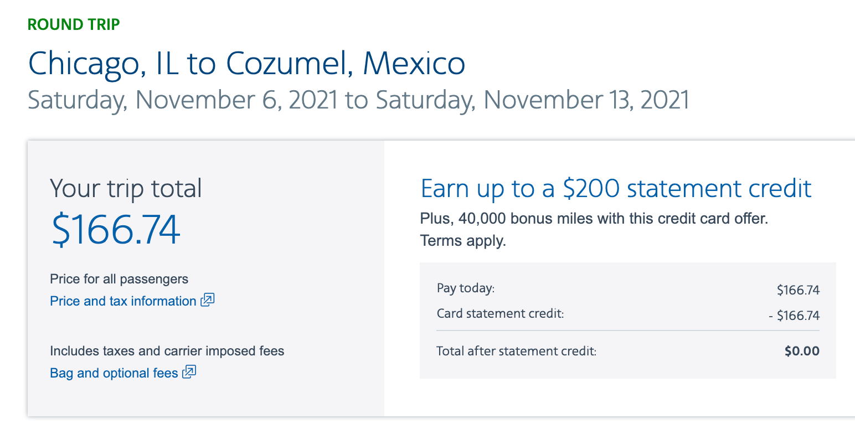855x434 pixels.
Task: Click the Terms apply text
Action: pos(463,241)
